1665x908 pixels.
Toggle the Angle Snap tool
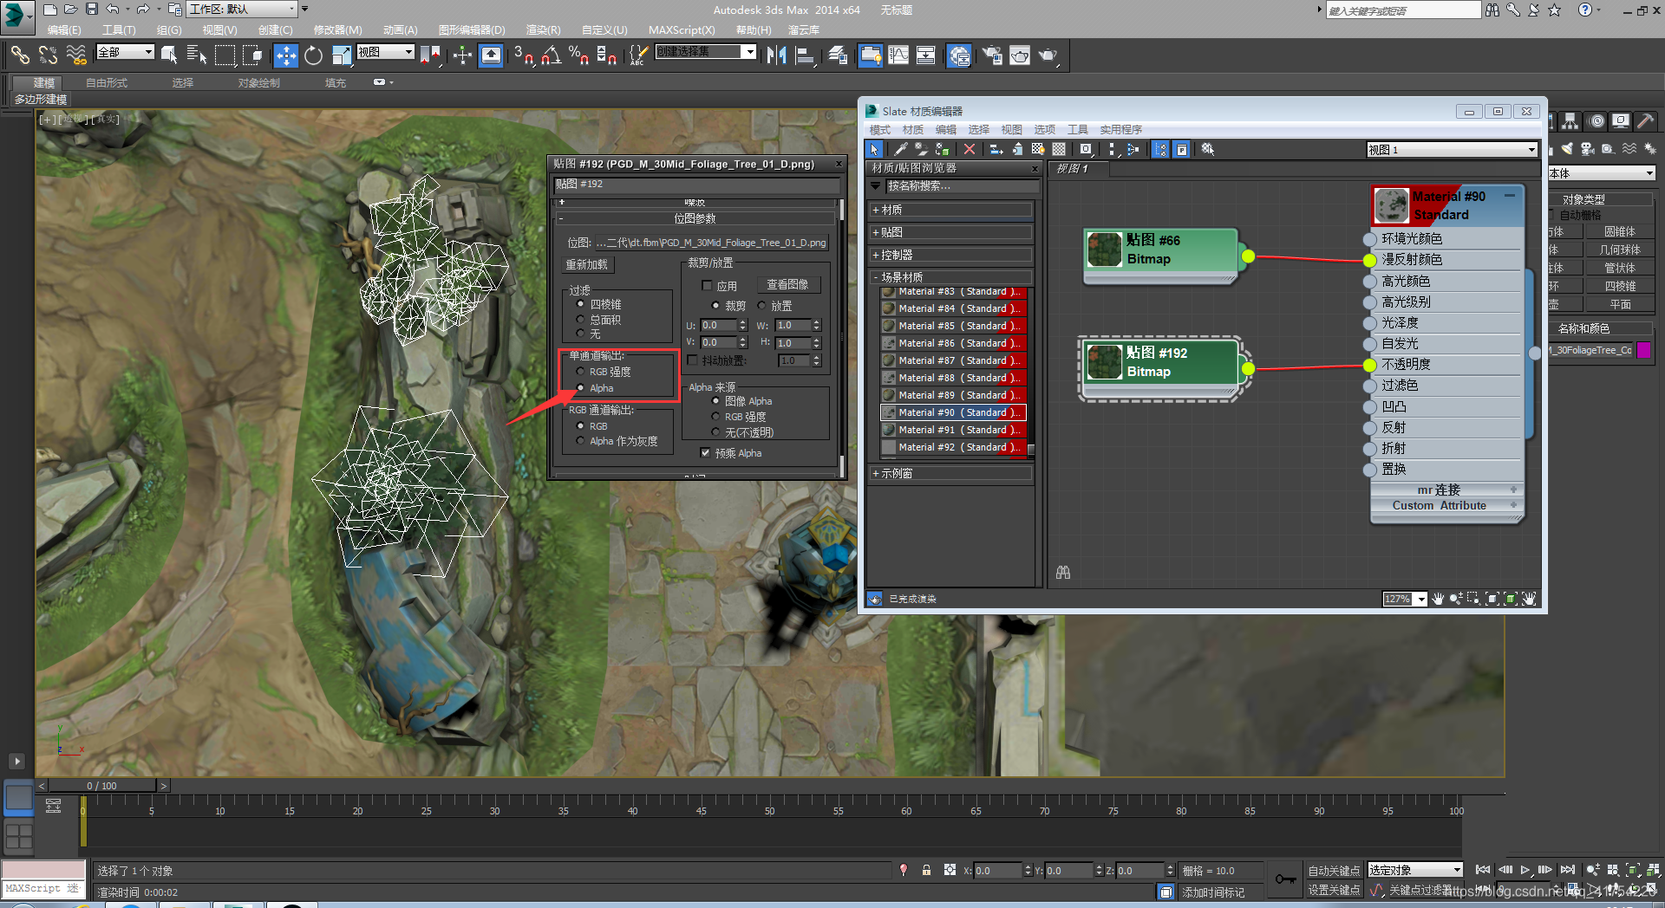(551, 55)
